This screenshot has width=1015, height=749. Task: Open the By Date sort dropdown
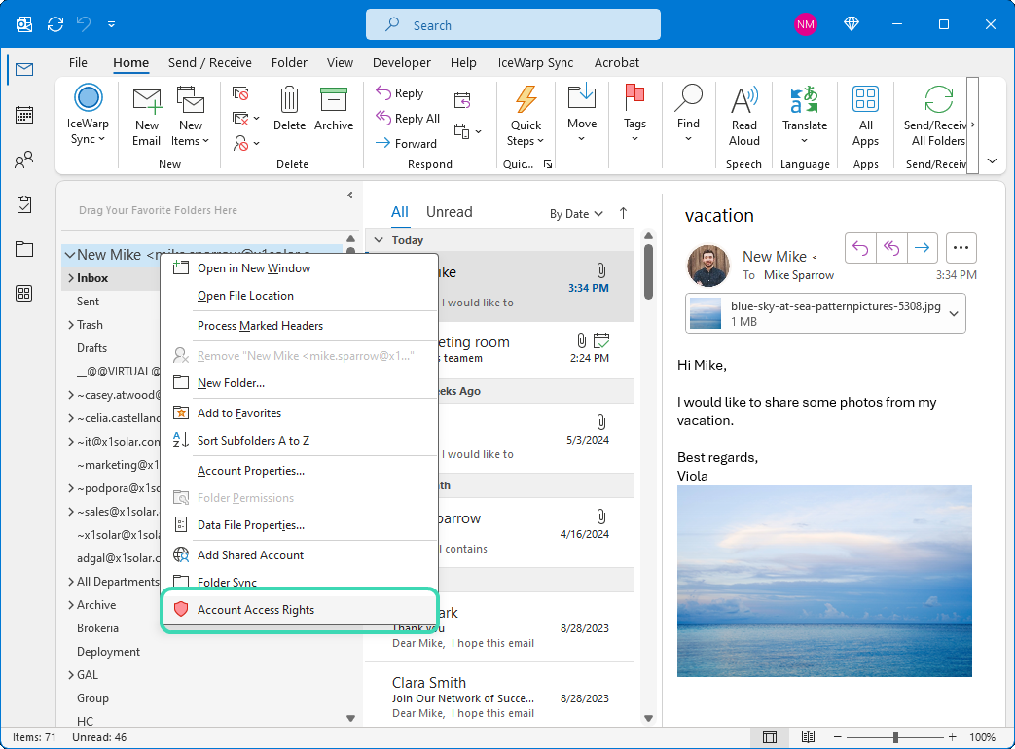[576, 214]
